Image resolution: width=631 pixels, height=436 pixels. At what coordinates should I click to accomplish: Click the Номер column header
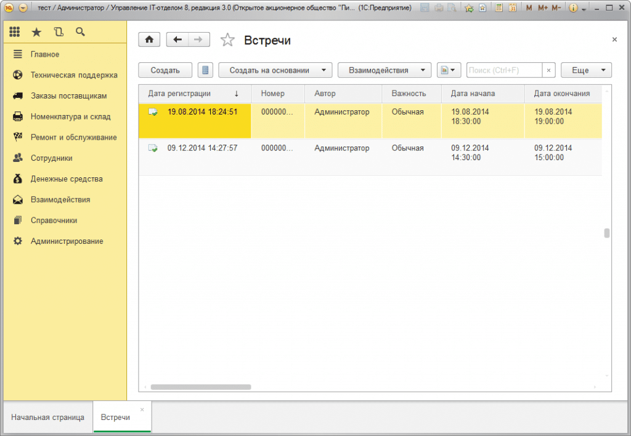[278, 94]
